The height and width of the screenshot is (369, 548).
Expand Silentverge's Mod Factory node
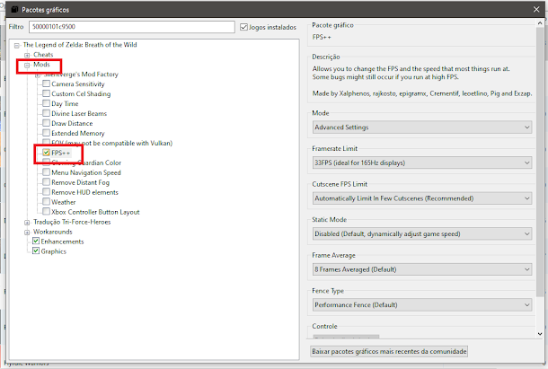[38, 75]
